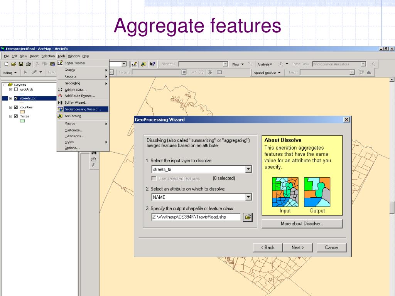Click the Next button in wizard
This screenshot has width=395, height=296.
tap(297, 247)
